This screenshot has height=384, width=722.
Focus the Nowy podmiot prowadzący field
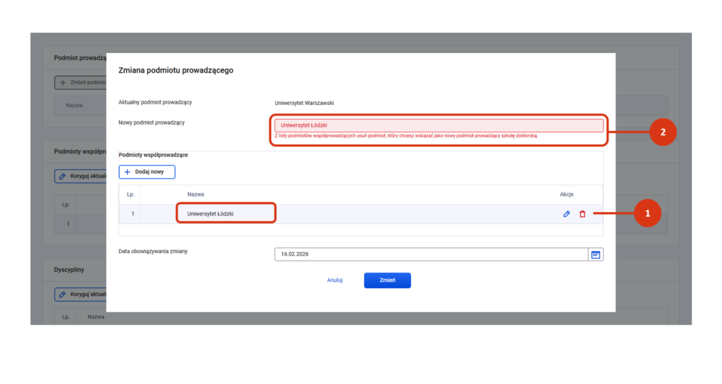[437, 125]
